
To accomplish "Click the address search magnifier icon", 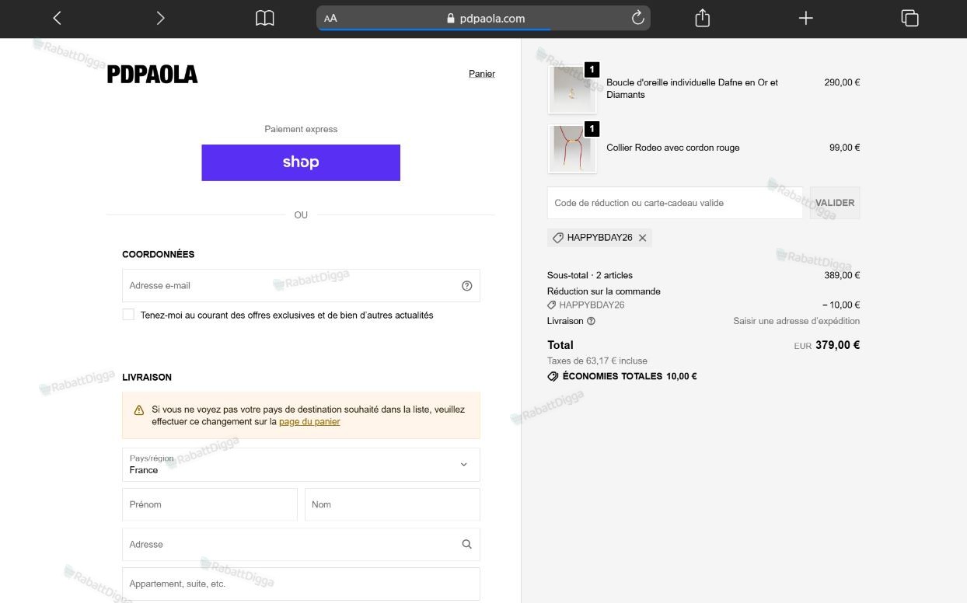I will click(466, 544).
